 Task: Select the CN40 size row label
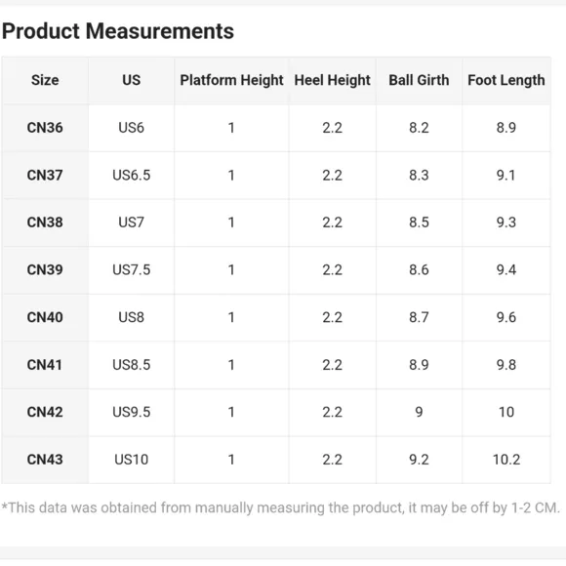(x=45, y=317)
